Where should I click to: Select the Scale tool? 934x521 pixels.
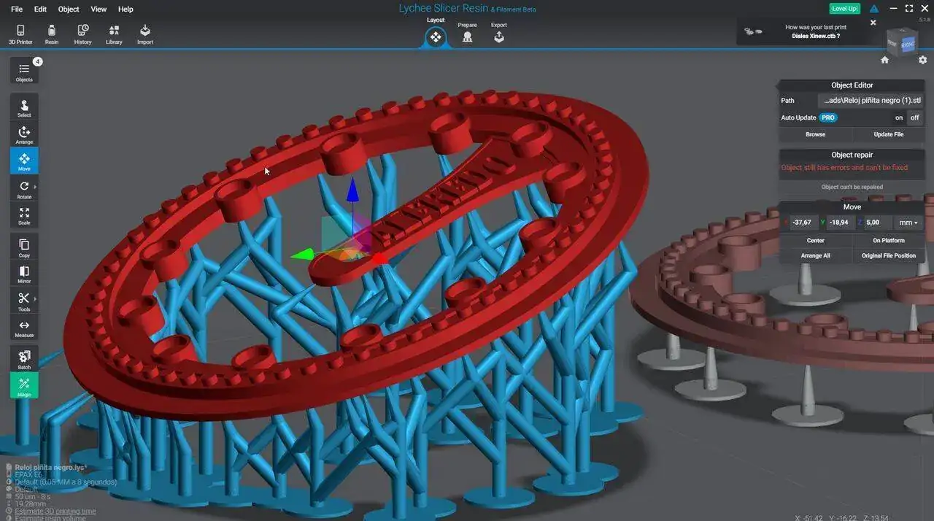[24, 216]
